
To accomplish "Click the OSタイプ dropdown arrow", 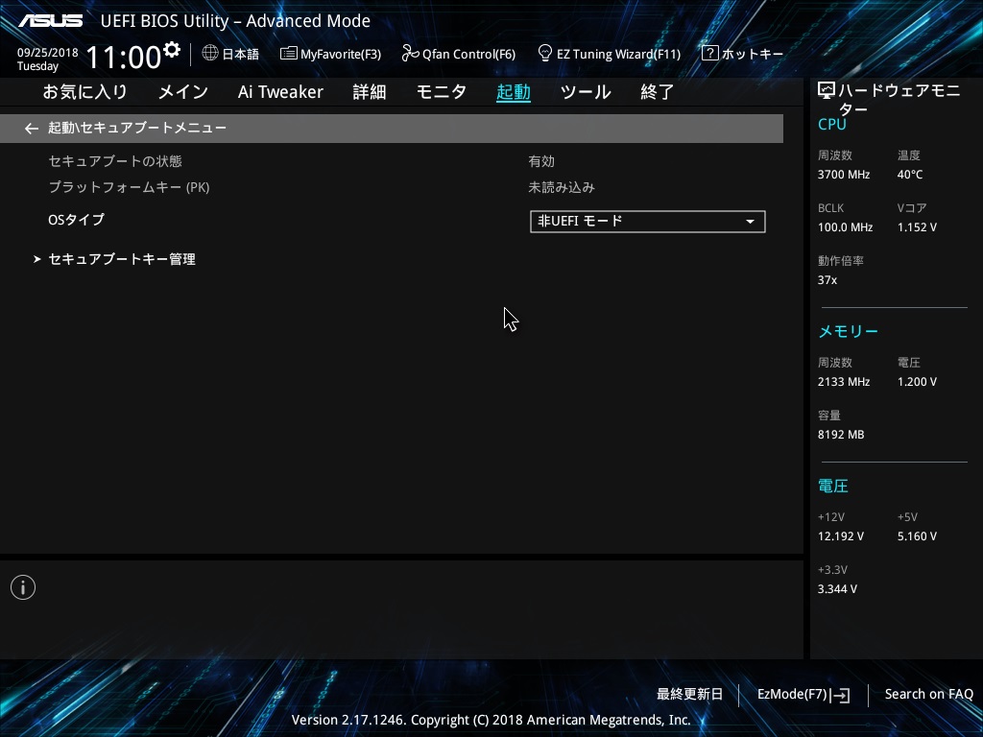I will tap(750, 222).
